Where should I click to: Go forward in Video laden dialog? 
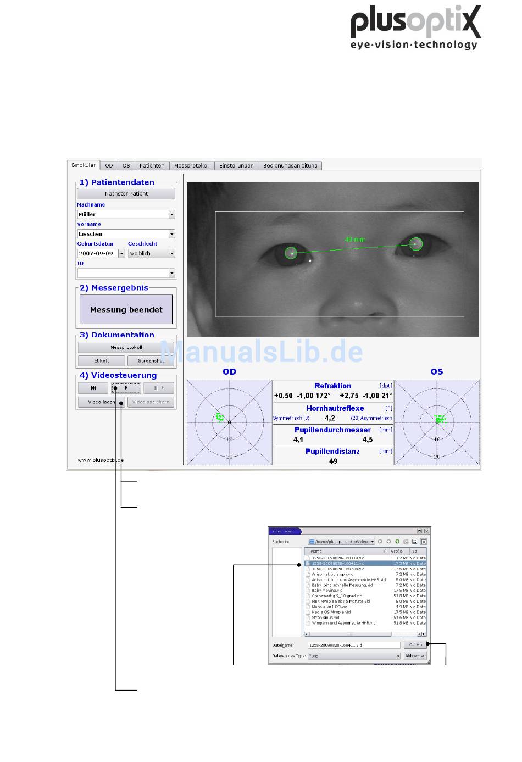388,542
